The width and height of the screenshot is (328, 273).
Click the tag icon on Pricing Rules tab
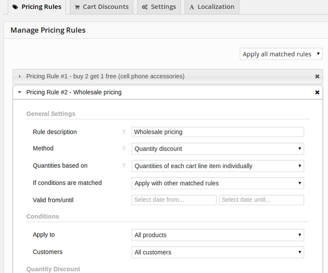(x=15, y=7)
